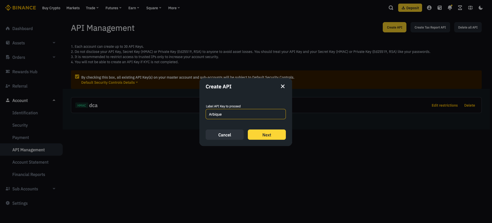Image resolution: width=492 pixels, height=223 pixels.
Task: Open the language globe icon
Action: (x=470, y=8)
